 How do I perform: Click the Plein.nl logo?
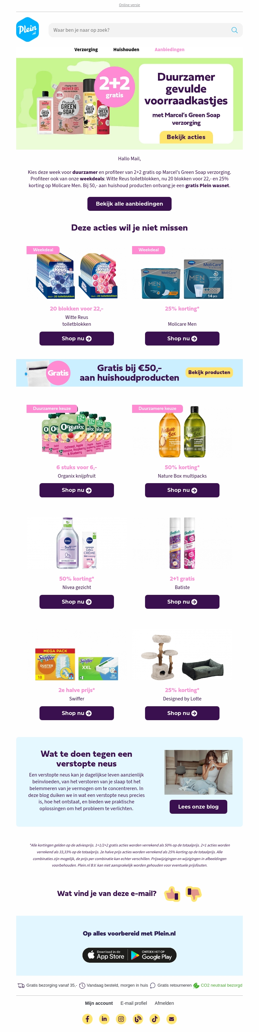27,29
